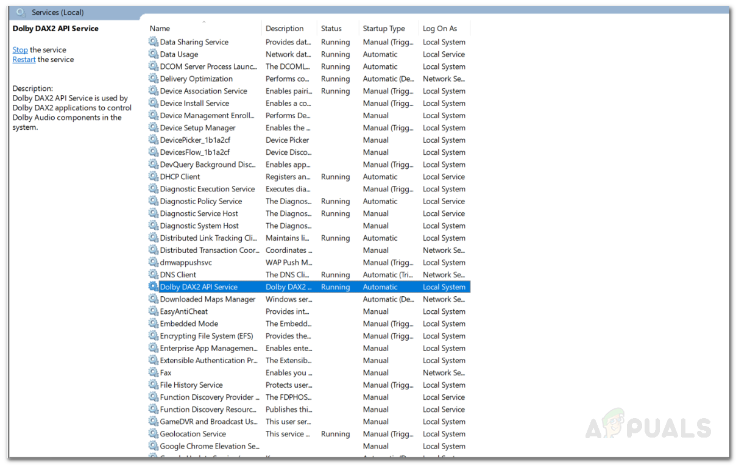Sort by the Description column header
Viewport: 736px width, 465px height.
285,29
